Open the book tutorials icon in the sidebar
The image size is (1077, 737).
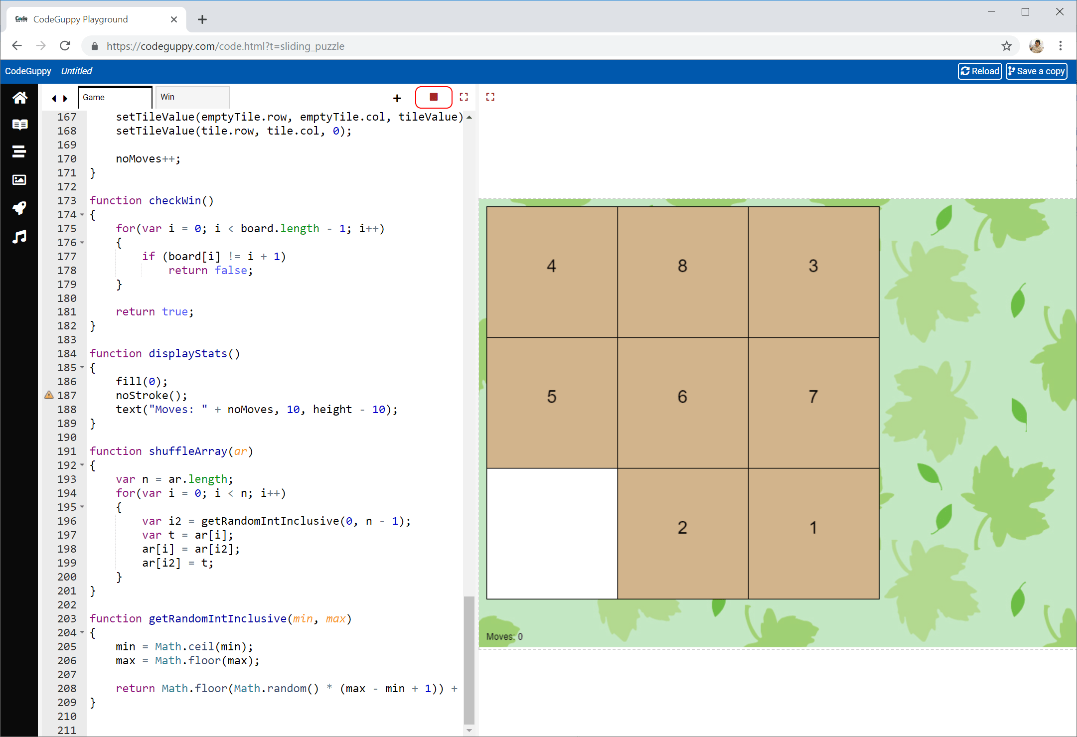pyautogui.click(x=19, y=125)
